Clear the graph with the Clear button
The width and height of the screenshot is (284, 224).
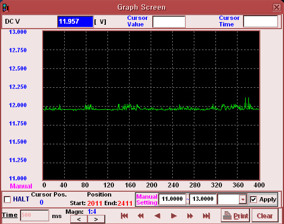[265, 215]
